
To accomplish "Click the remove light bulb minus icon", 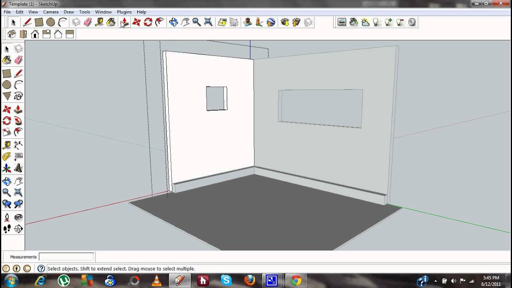I will point(400,22).
